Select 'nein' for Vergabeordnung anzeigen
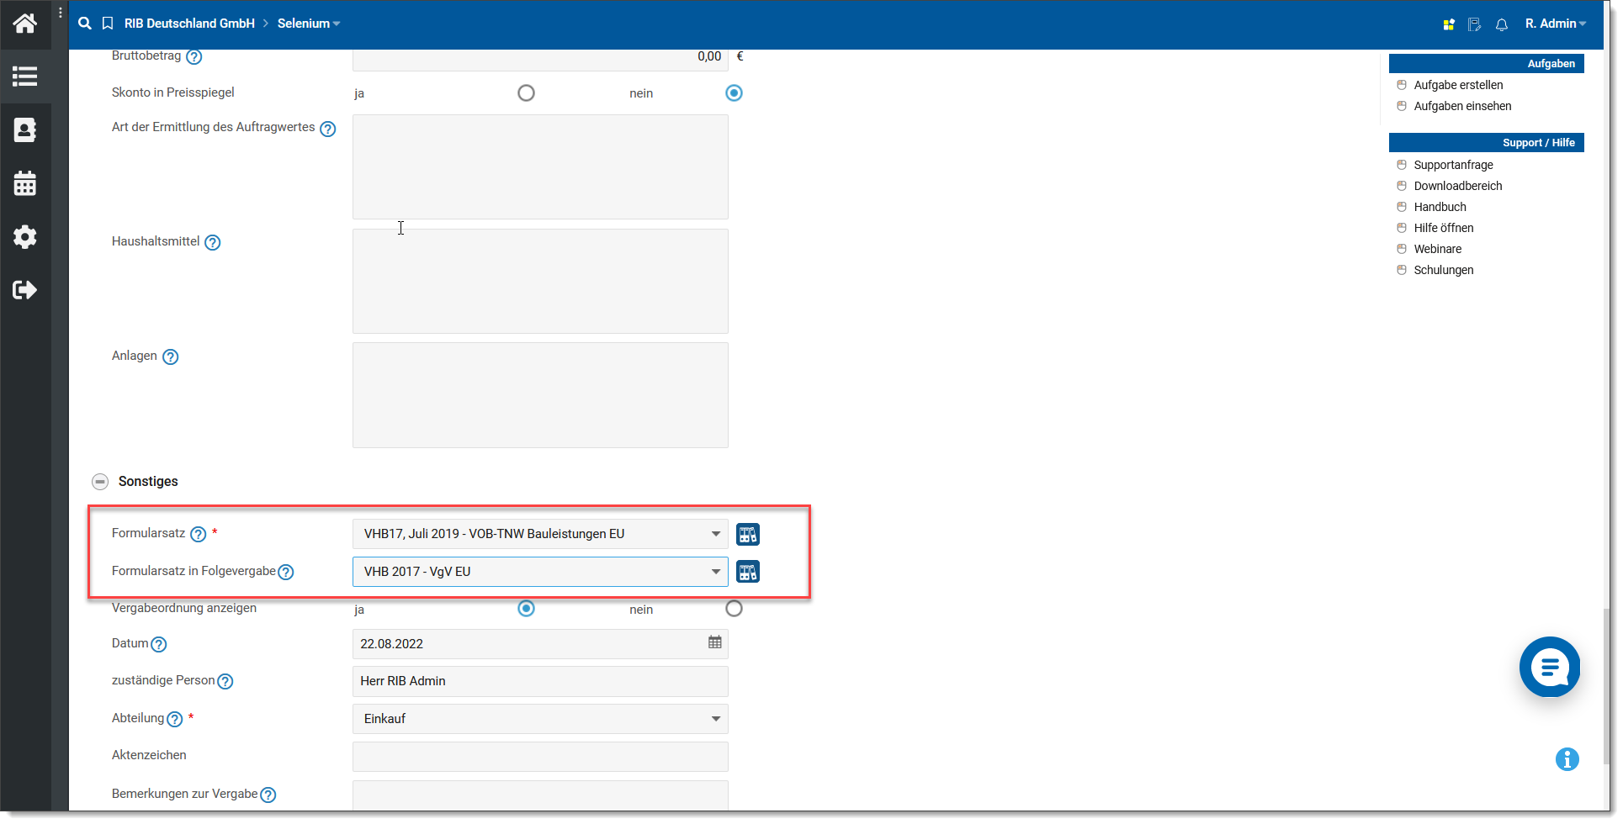This screenshot has height=824, width=1623. point(734,609)
